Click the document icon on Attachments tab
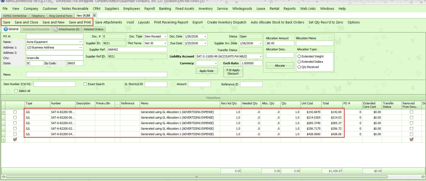Viewport: 426px width, 181px height. (56, 29)
